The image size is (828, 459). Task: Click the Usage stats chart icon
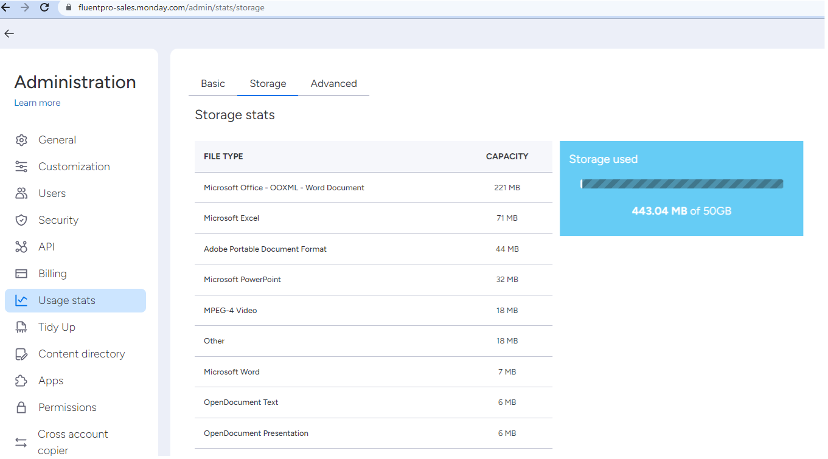coord(21,300)
